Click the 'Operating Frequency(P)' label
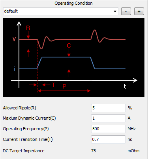The image size is (148, 159). pyautogui.click(x=26, y=129)
